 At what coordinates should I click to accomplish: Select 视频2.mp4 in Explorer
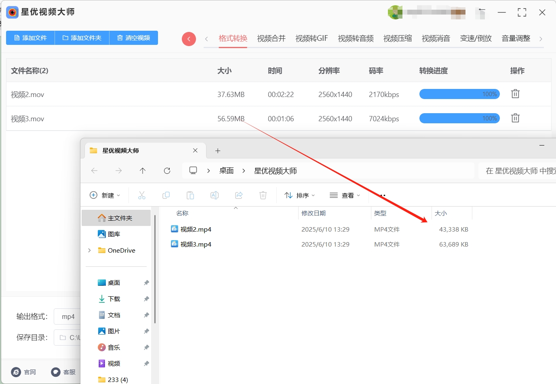(x=196, y=229)
